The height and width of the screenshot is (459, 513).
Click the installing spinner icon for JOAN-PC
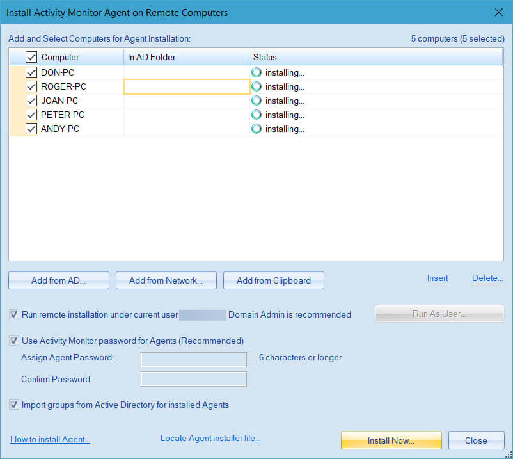256,101
